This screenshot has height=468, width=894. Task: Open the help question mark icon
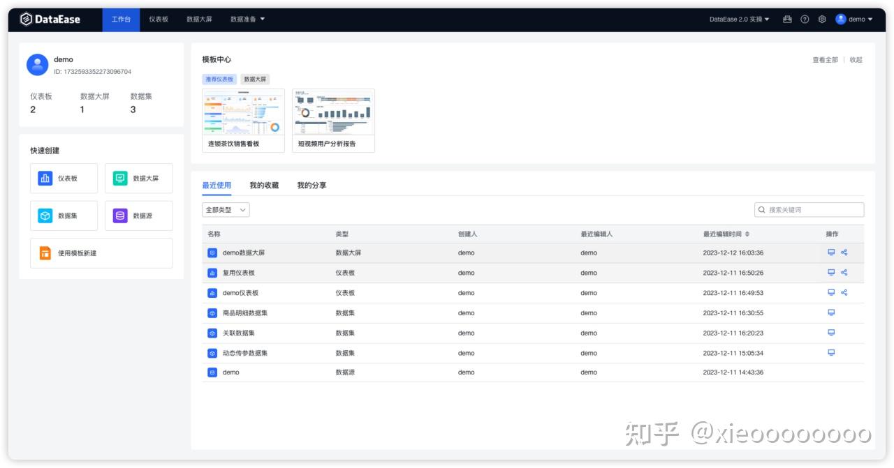(x=805, y=20)
